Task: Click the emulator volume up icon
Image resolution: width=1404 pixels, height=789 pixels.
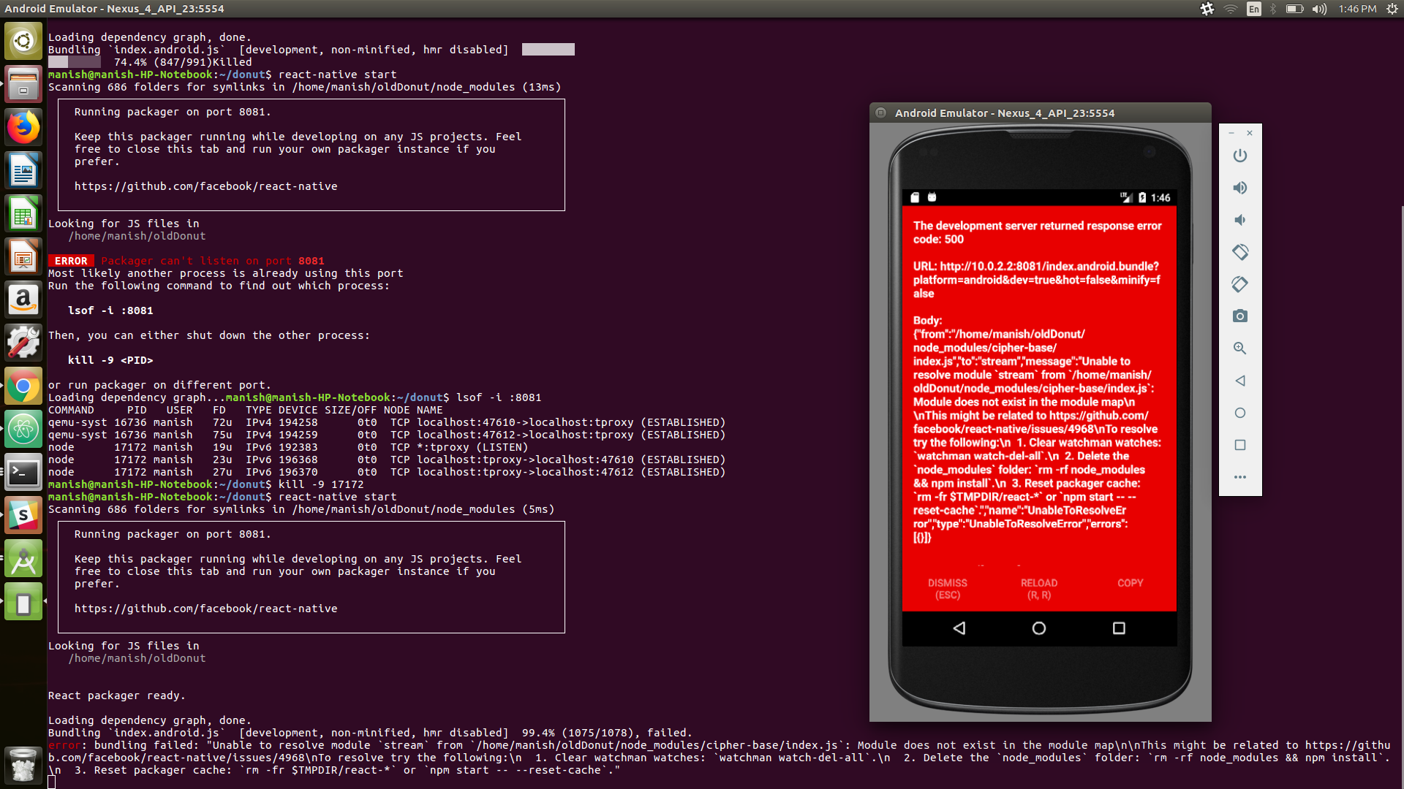Action: coord(1239,188)
